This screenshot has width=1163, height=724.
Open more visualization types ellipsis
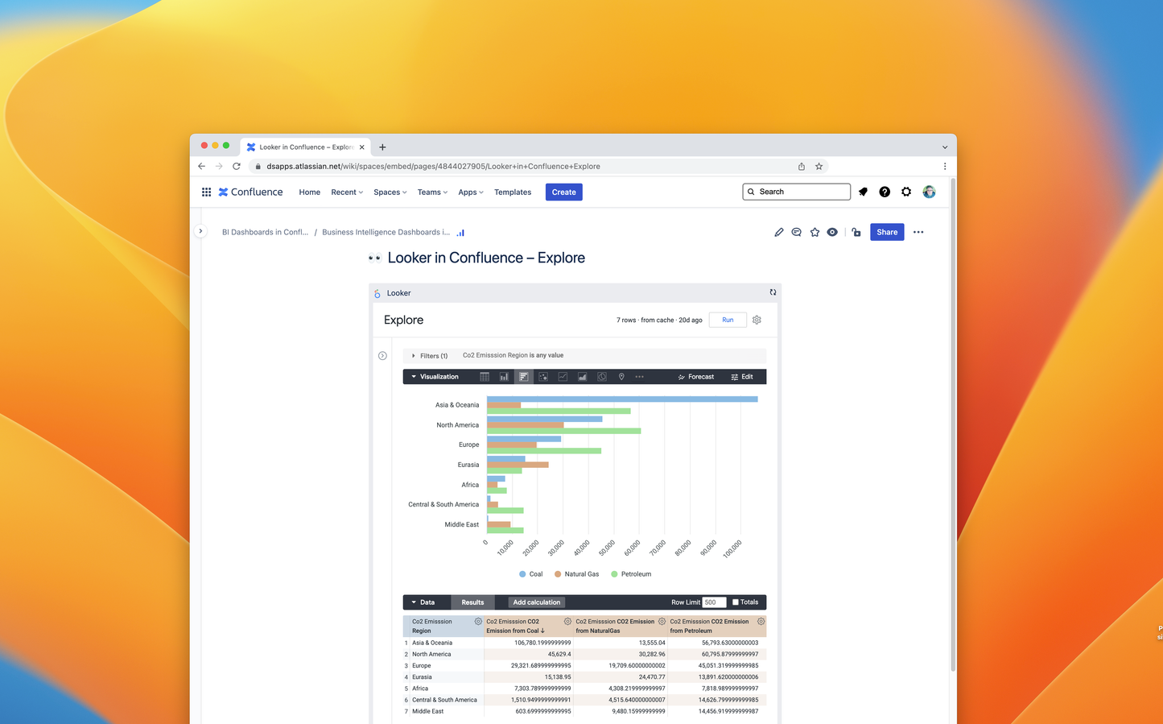point(640,377)
